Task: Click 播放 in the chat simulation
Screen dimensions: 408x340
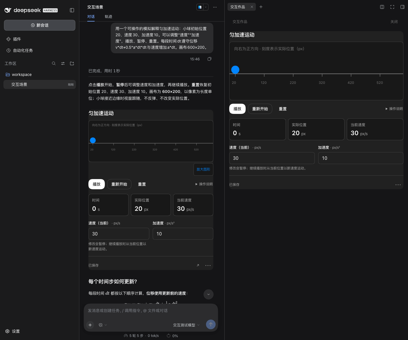Action: point(97,184)
